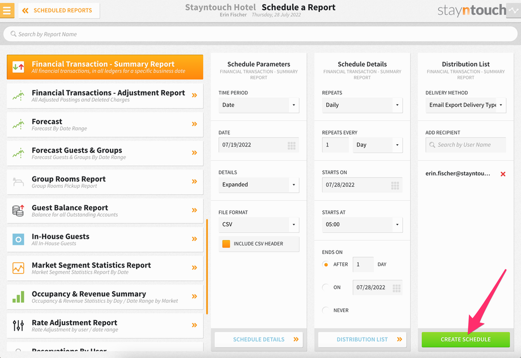Click the Date field showing 07/19/2022

coord(258,145)
